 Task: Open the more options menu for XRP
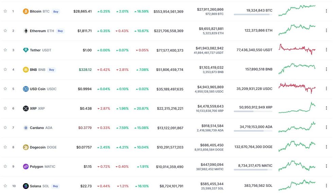pyautogui.click(x=326, y=108)
